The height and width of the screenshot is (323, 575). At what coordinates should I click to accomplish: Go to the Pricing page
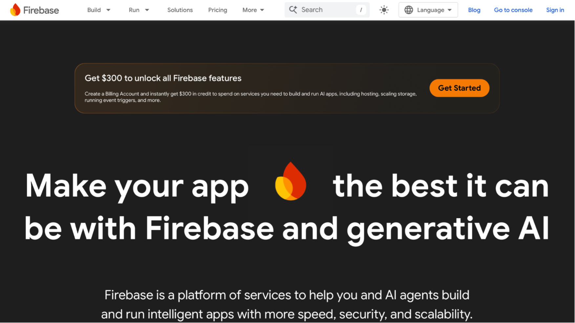[217, 10]
